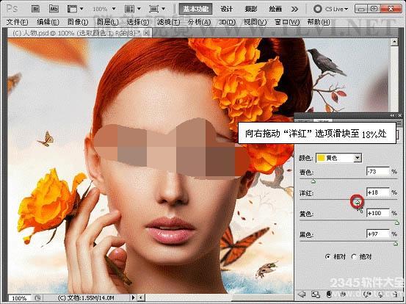Click reset adjustment icon
This screenshot has height=304, width=406.
point(380,294)
